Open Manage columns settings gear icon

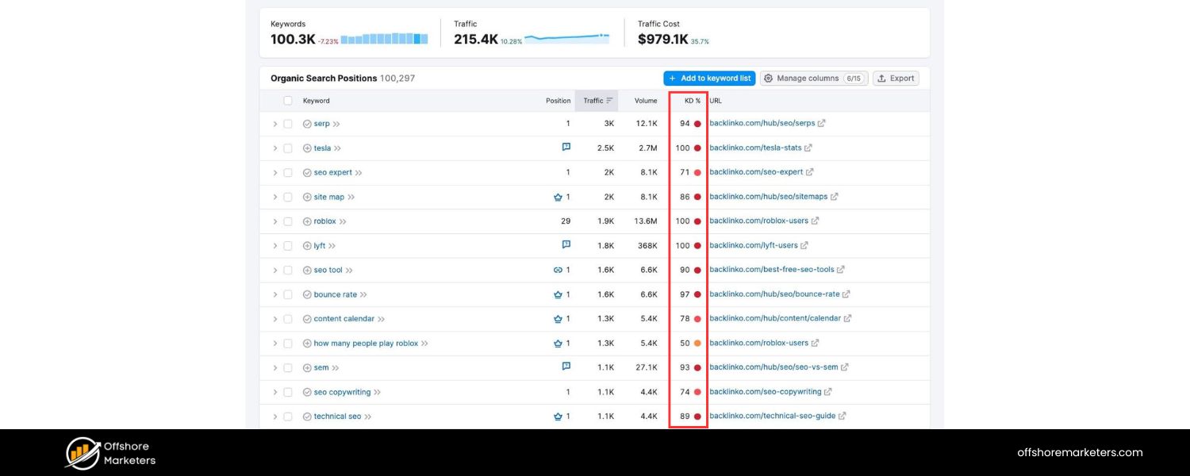pos(767,78)
